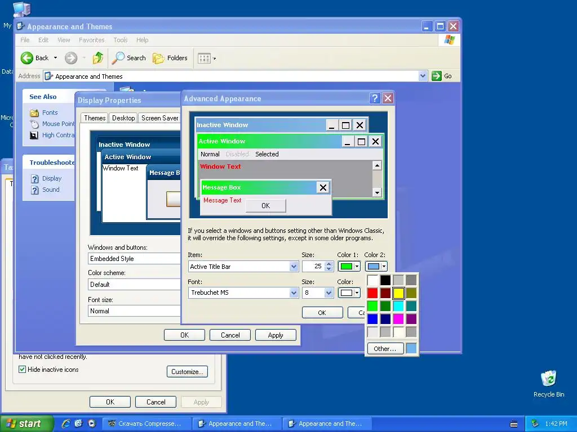Open the Edit menu
This screenshot has width=577, height=432.
click(43, 40)
